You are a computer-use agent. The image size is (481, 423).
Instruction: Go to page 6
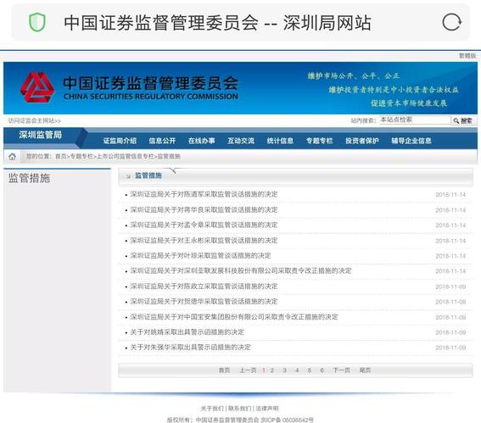click(x=322, y=370)
